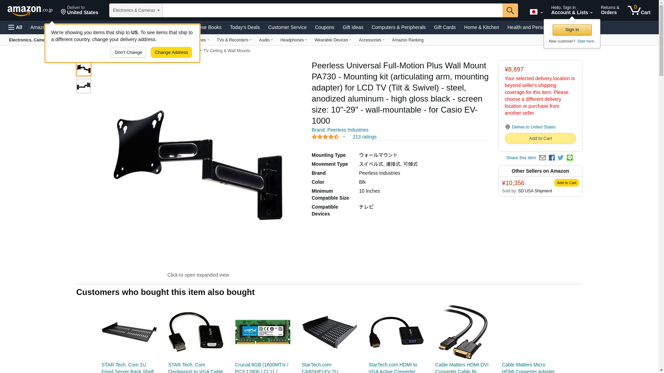Viewport: 664px width, 373px height.
Task: Share this item on Facebook
Action: point(552,158)
